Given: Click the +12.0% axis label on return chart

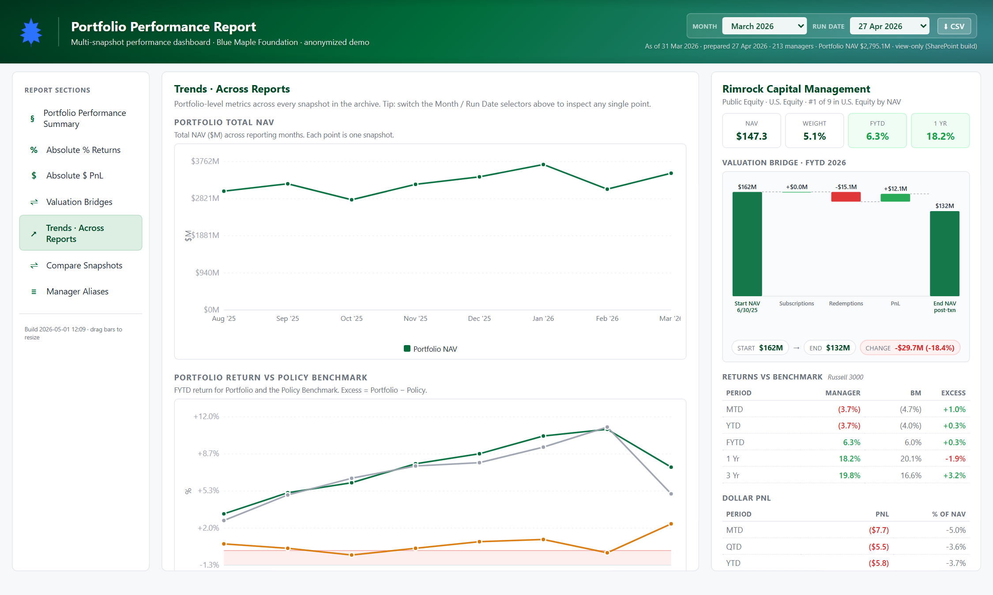Looking at the screenshot, I should (206, 416).
